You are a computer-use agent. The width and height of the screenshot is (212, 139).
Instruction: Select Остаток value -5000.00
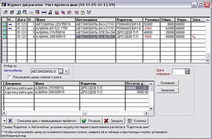(137, 92)
